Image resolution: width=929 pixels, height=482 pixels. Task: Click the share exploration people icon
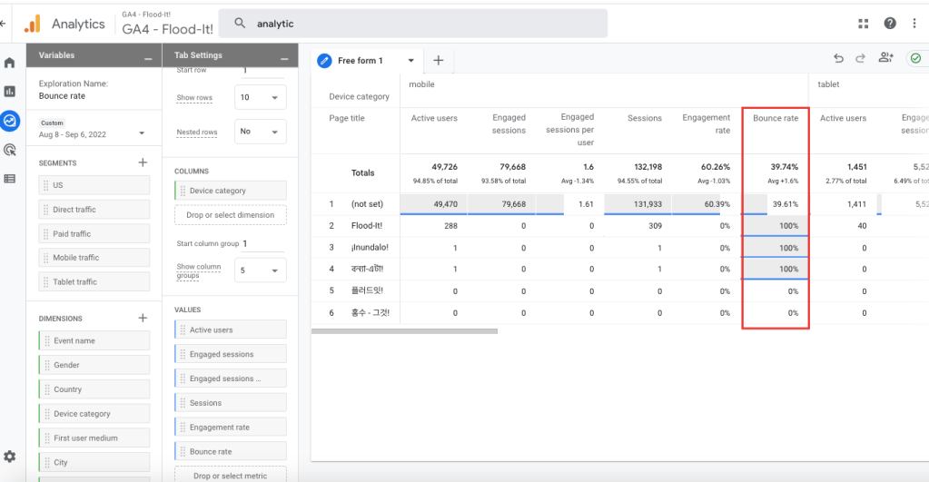point(885,57)
